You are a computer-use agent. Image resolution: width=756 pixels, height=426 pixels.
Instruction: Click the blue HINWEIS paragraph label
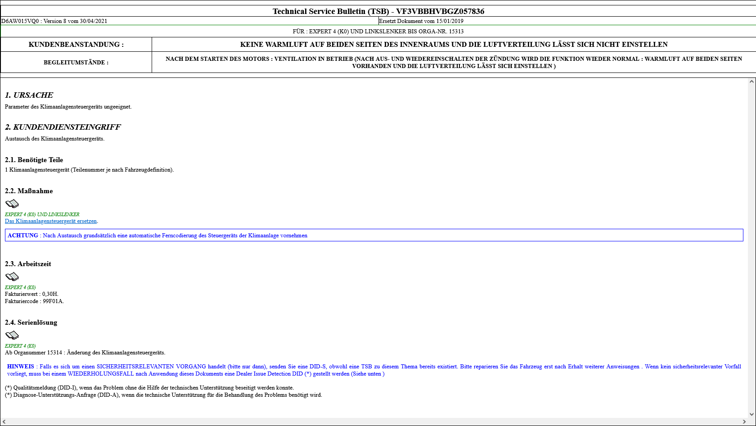point(21,367)
